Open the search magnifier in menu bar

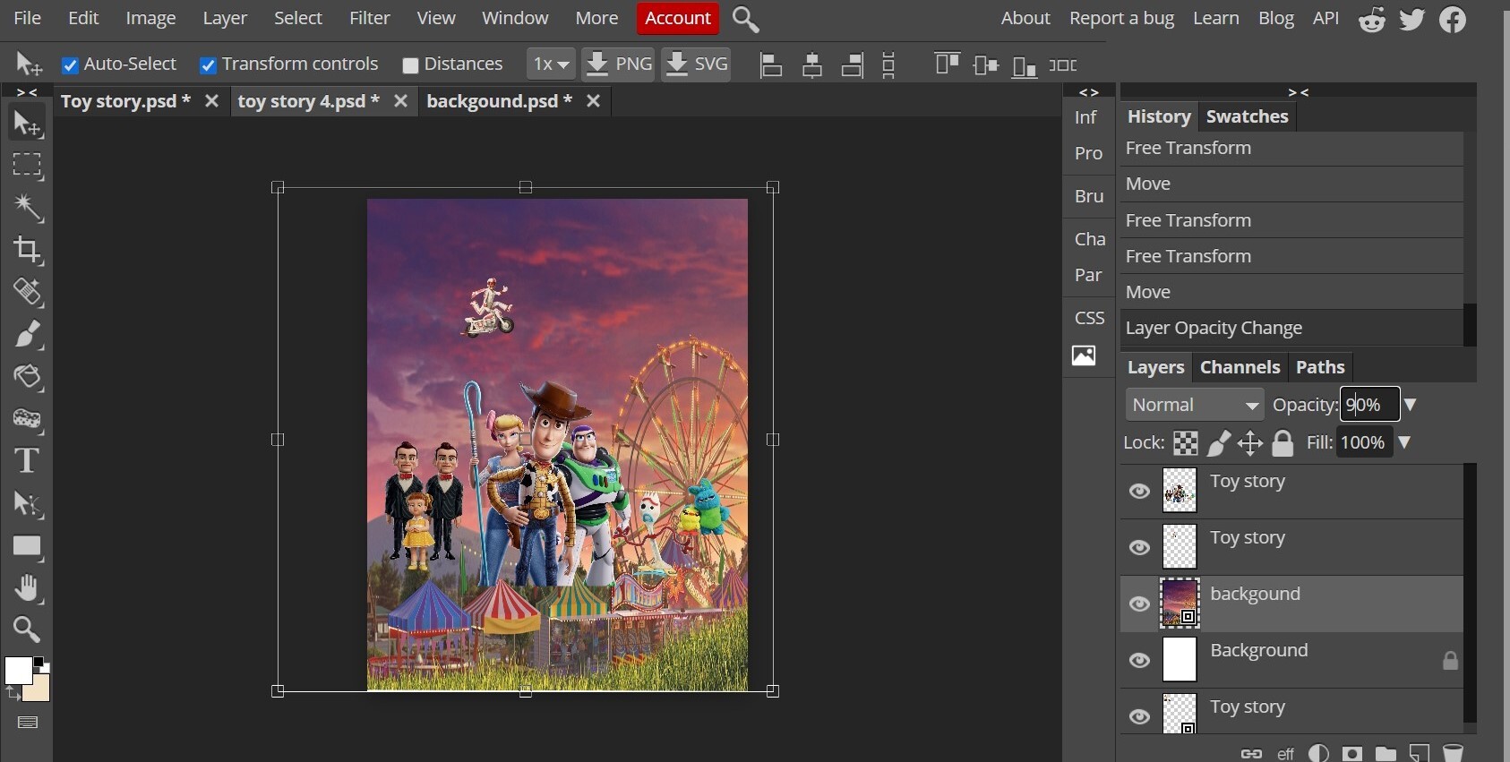point(745,19)
